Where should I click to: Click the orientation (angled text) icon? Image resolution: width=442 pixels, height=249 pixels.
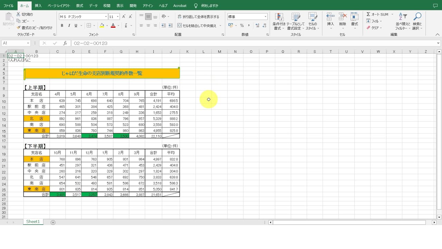pos(164,17)
